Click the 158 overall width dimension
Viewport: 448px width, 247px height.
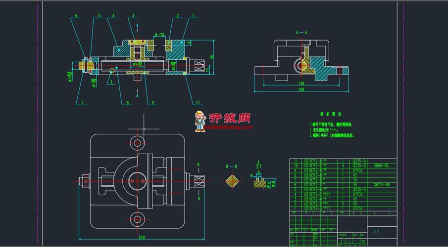tap(301, 90)
